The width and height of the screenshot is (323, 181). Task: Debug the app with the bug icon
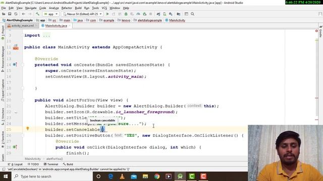click(126, 14)
